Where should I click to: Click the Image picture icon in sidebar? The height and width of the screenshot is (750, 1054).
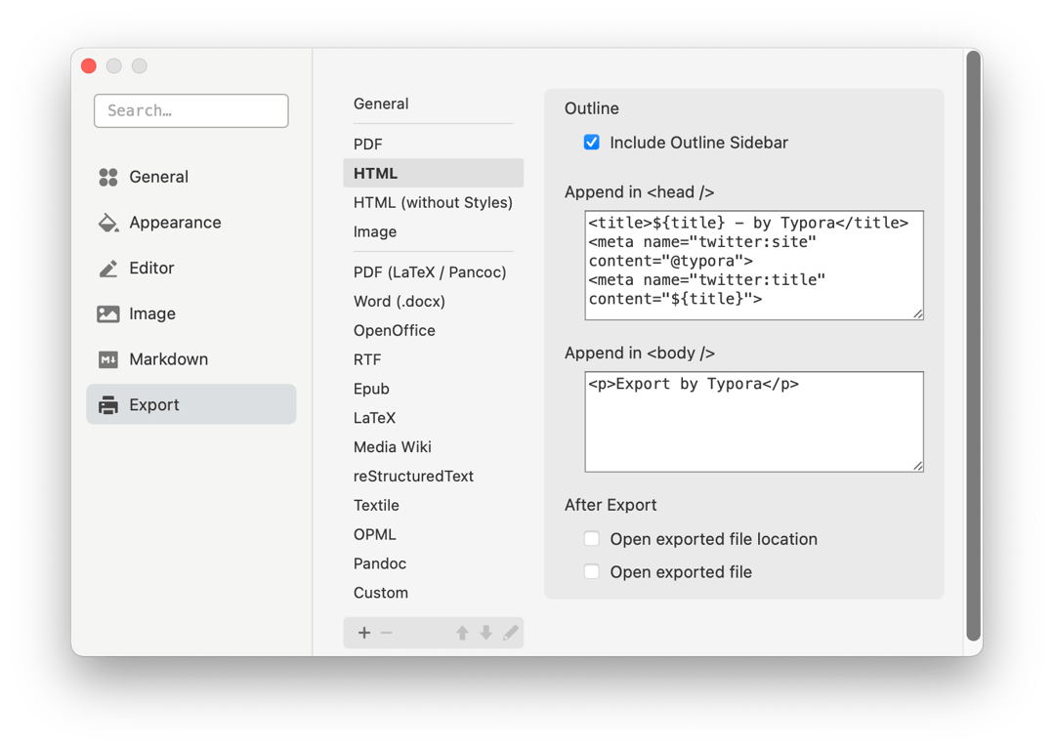[x=108, y=313]
